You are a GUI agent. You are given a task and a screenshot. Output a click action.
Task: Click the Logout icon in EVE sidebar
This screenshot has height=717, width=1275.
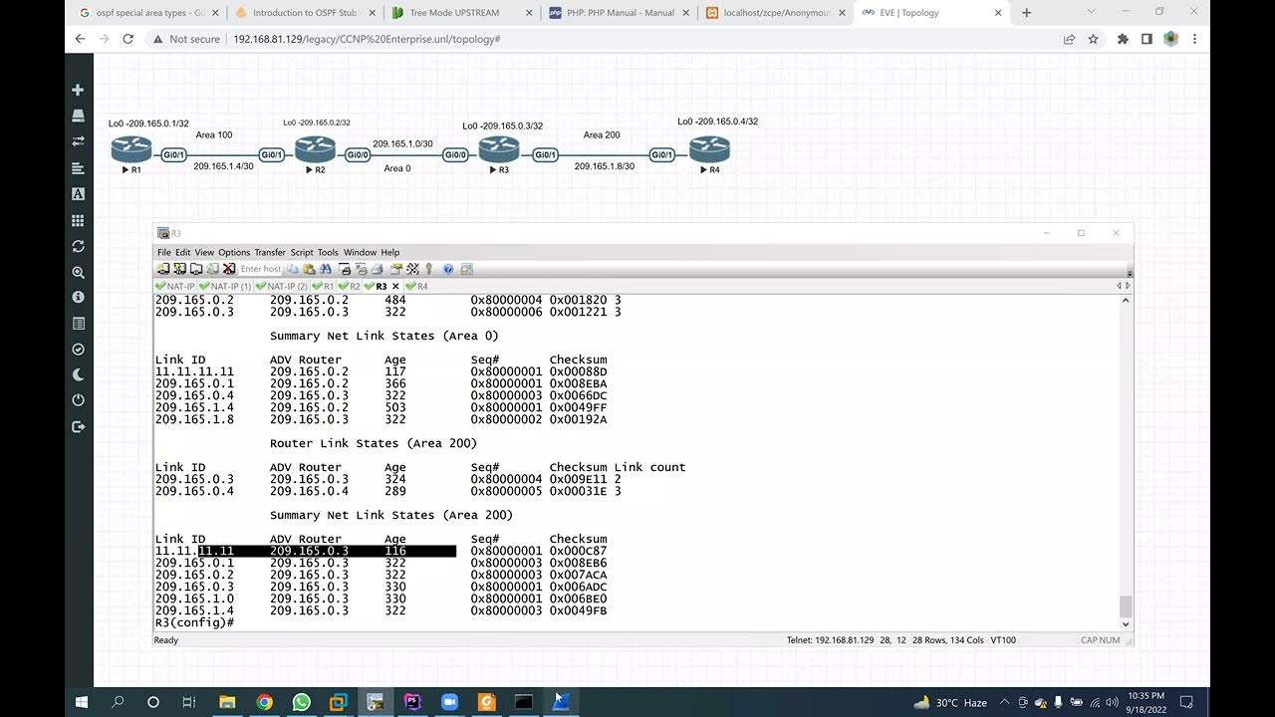pyautogui.click(x=79, y=427)
